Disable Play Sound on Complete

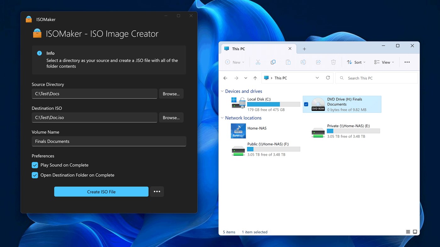point(35,165)
